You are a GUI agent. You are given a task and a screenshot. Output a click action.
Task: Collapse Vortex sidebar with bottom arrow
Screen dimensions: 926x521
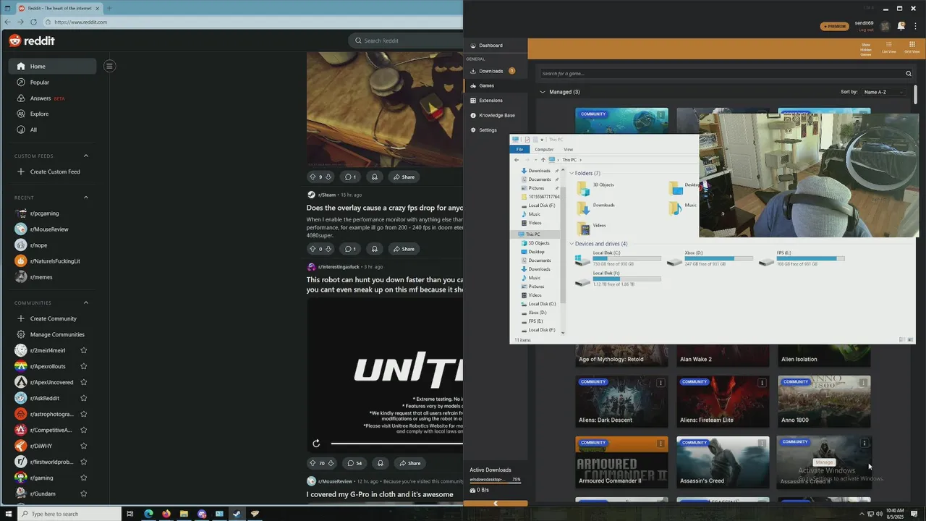[496, 503]
